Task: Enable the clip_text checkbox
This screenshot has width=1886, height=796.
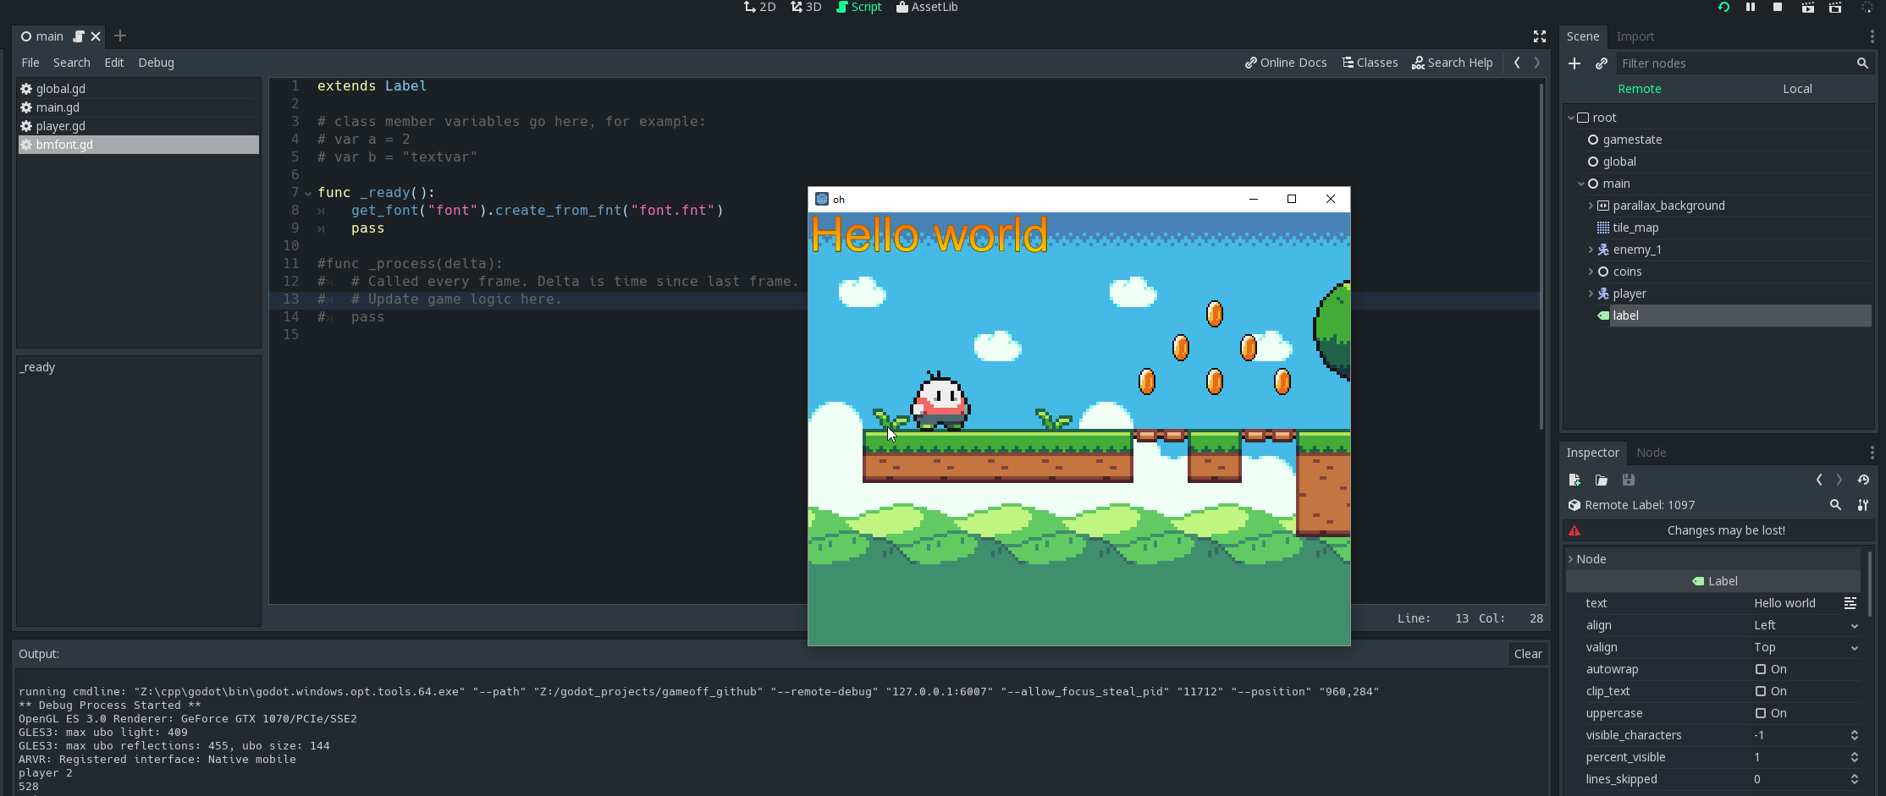Action: tap(1761, 691)
